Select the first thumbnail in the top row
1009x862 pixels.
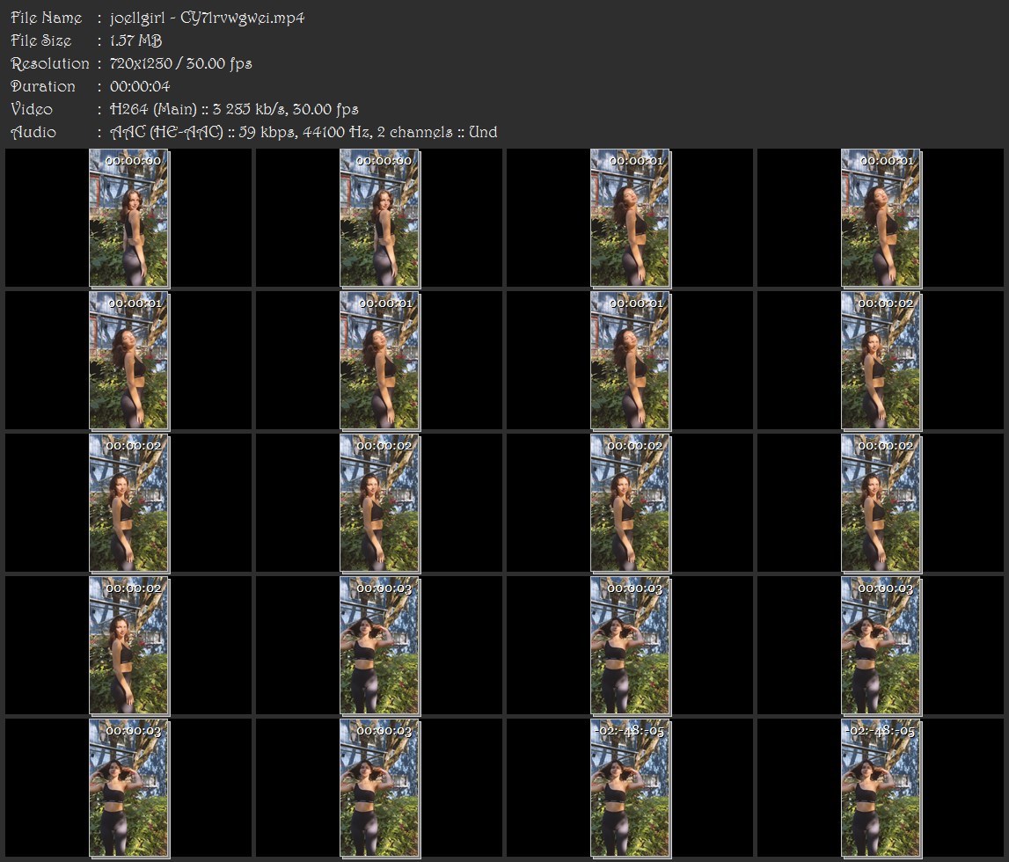point(128,218)
